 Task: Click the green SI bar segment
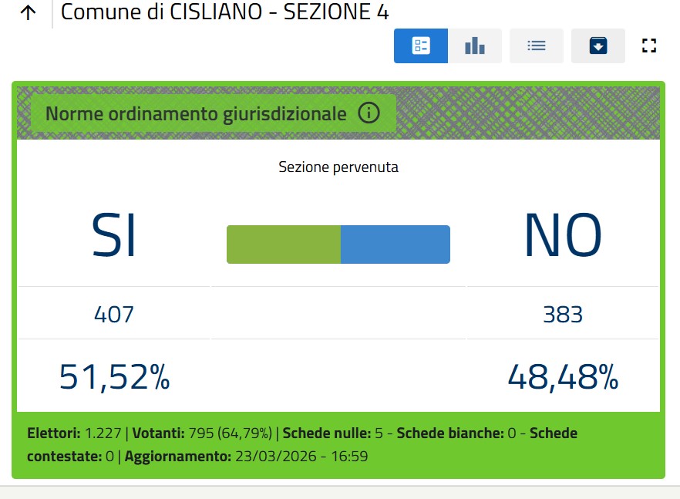pyautogui.click(x=283, y=244)
